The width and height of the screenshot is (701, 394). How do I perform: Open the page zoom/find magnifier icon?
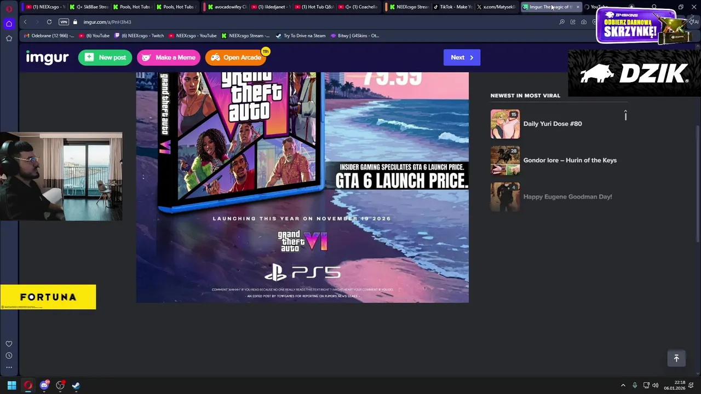[562, 22]
